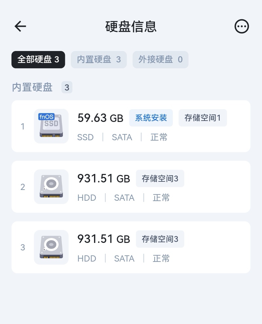
Task: Switch to the 内置硬盘 3 tab
Action: click(x=99, y=60)
